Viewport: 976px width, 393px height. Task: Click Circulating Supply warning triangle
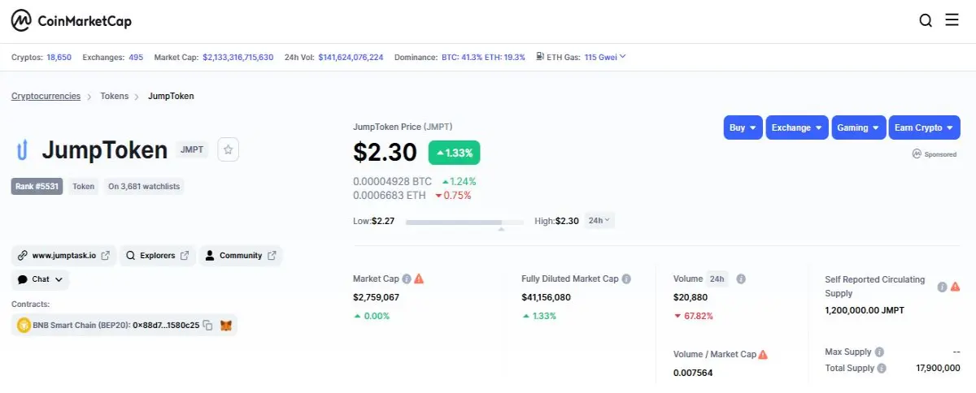(x=956, y=287)
